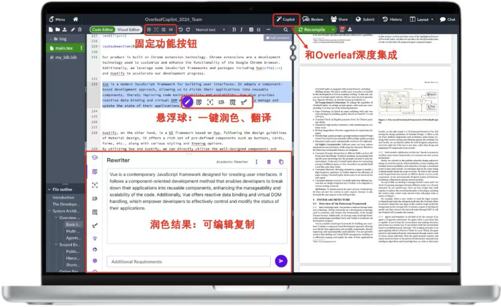The image size is (501, 307).
Task: Switch to Code Editor mode
Action: (102, 30)
